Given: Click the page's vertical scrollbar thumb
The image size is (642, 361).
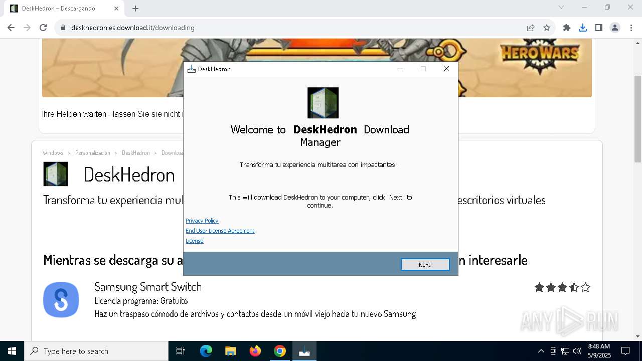Looking at the screenshot, I should point(637,119).
